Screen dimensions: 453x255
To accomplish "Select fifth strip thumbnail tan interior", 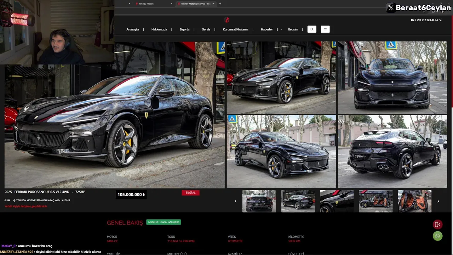I will pos(415,201).
